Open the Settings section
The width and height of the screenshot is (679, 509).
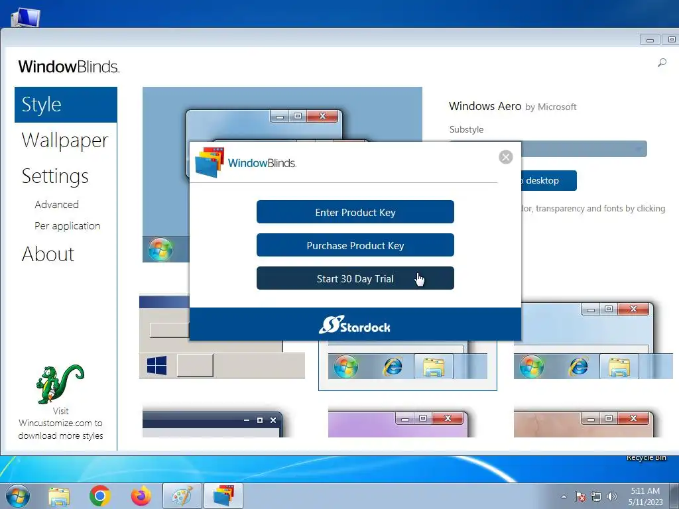(x=55, y=176)
